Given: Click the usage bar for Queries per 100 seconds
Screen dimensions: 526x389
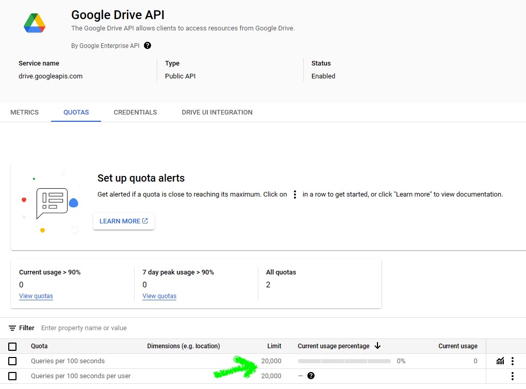Looking at the screenshot, I should [344, 361].
